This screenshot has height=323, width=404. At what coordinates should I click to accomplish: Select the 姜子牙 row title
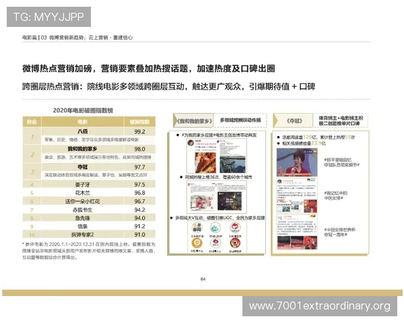[x=82, y=184]
